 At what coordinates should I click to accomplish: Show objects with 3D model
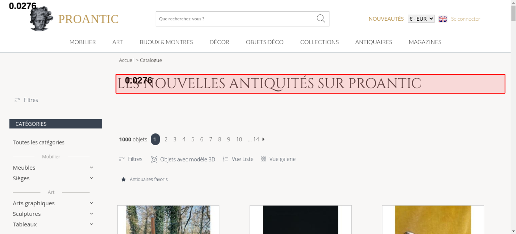[183, 159]
